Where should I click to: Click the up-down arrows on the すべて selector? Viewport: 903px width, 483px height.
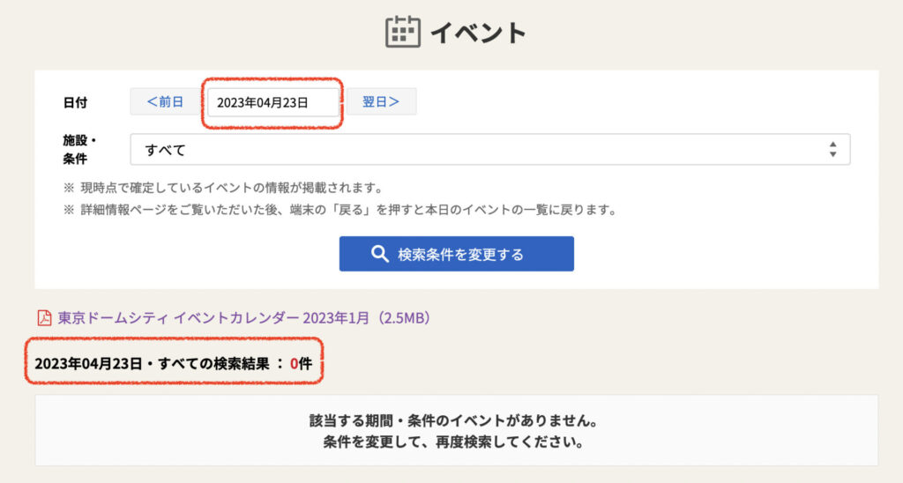[x=832, y=150]
